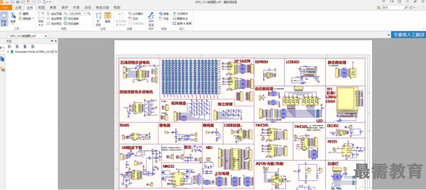The height and width of the screenshot is (190, 426).
Task: Switch to the Help (帮助) tab
Action: (117, 8)
